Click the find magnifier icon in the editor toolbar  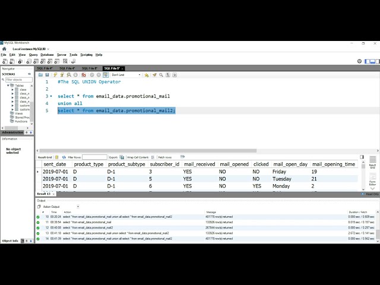[161, 75]
